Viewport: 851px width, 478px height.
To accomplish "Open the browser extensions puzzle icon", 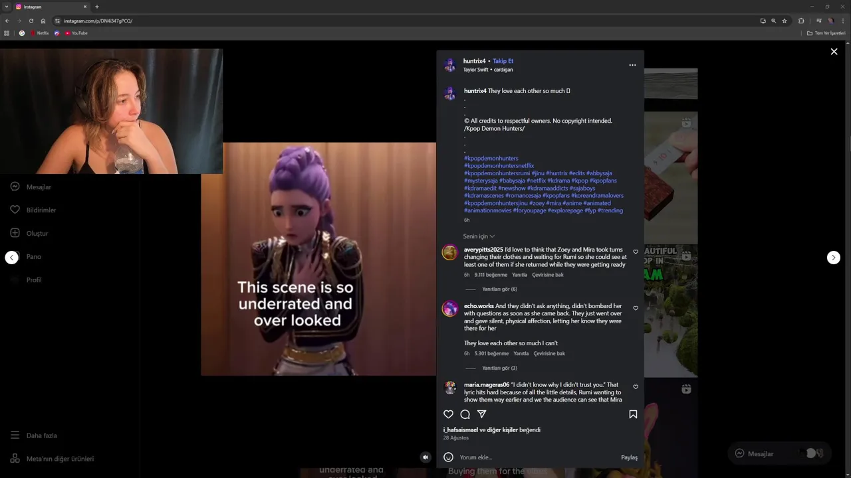I will [x=801, y=21].
